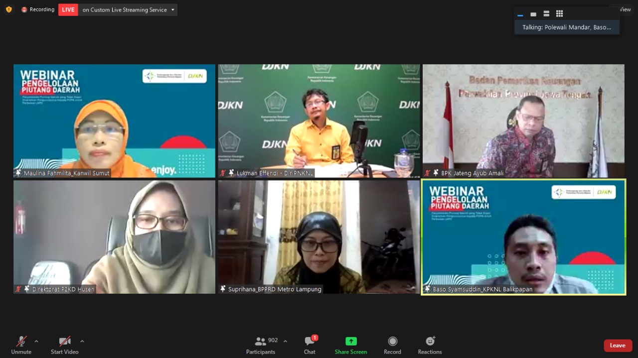Screen dimensions: 638x358
Task: Switch to gallery grid view icon
Action: 559,14
